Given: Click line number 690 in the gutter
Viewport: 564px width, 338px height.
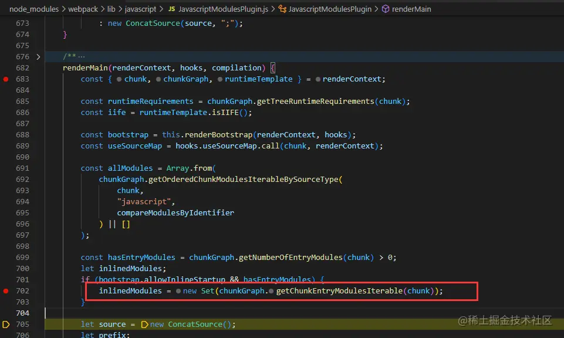Looking at the screenshot, I should click(22, 157).
